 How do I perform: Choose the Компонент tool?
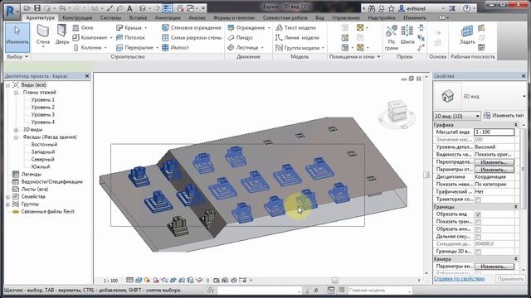pyautogui.click(x=90, y=37)
